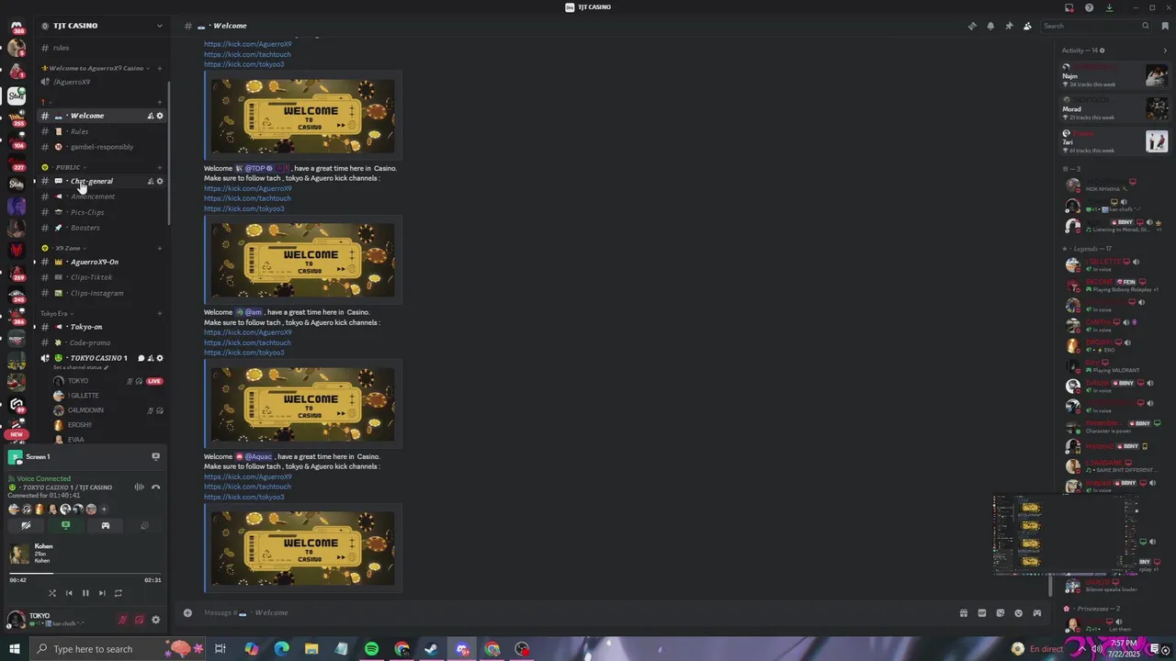This screenshot has width=1176, height=661.
Task: Toggle noise suppression waveform icon
Action: coord(139,487)
